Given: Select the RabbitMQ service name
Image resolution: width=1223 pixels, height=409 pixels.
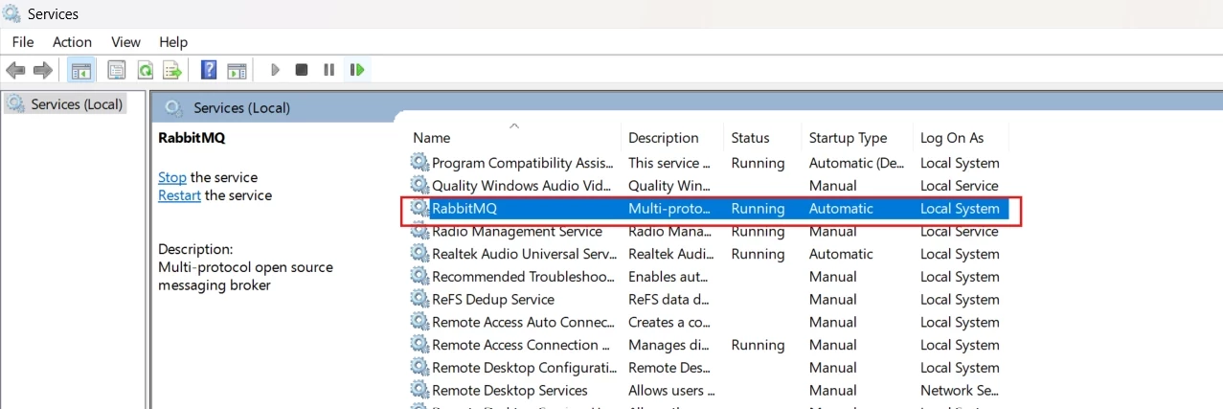Looking at the screenshot, I should pos(464,208).
